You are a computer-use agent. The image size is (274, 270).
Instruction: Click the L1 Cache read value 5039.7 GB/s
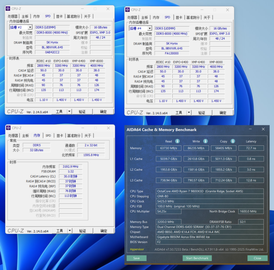[x=169, y=159]
